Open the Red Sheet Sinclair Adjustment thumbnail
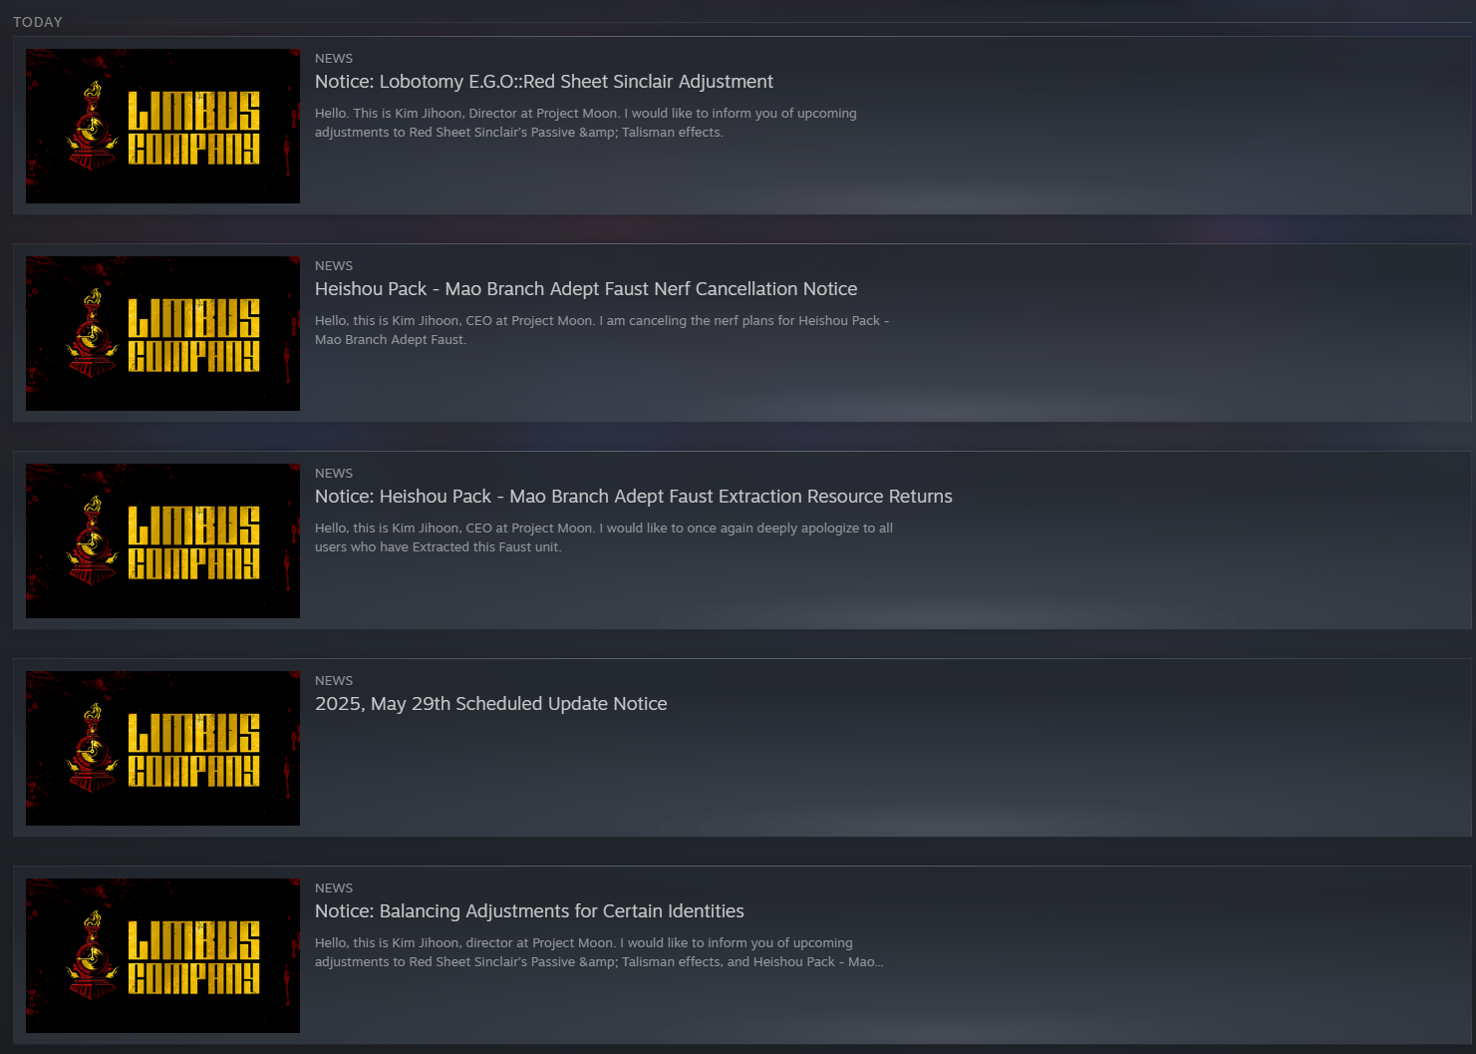Image resolution: width=1476 pixels, height=1054 pixels. pyautogui.click(x=162, y=126)
